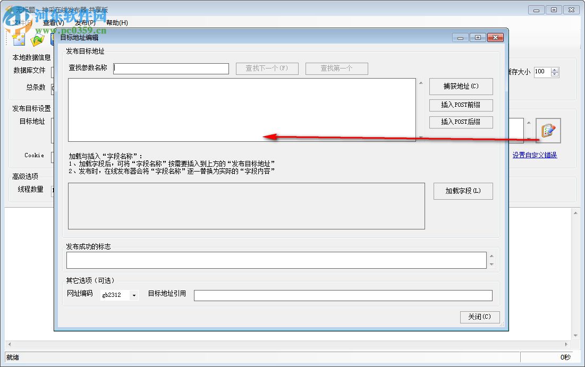
Task: Click the field name list box below instructions
Action: tap(246, 206)
